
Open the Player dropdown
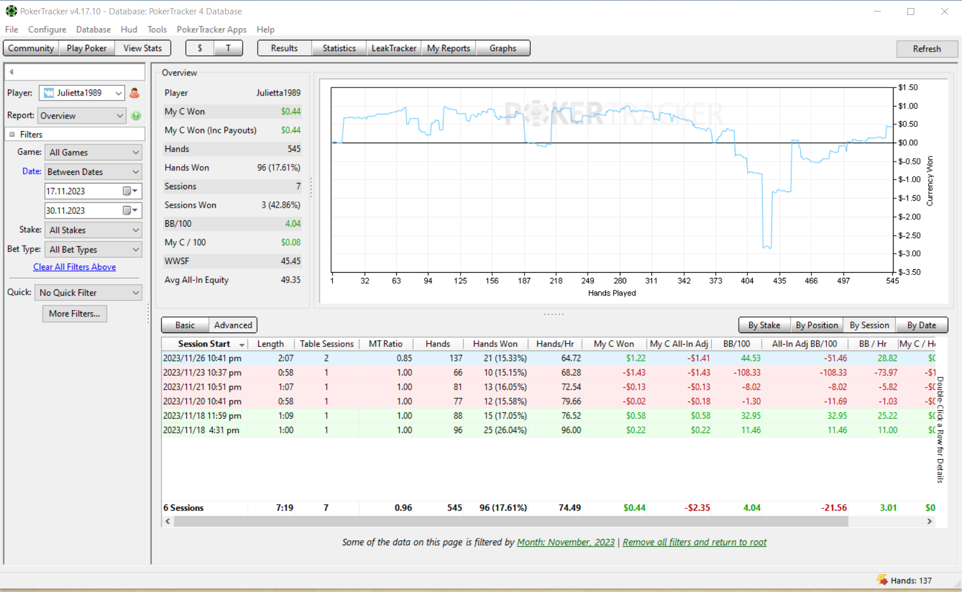(x=82, y=93)
